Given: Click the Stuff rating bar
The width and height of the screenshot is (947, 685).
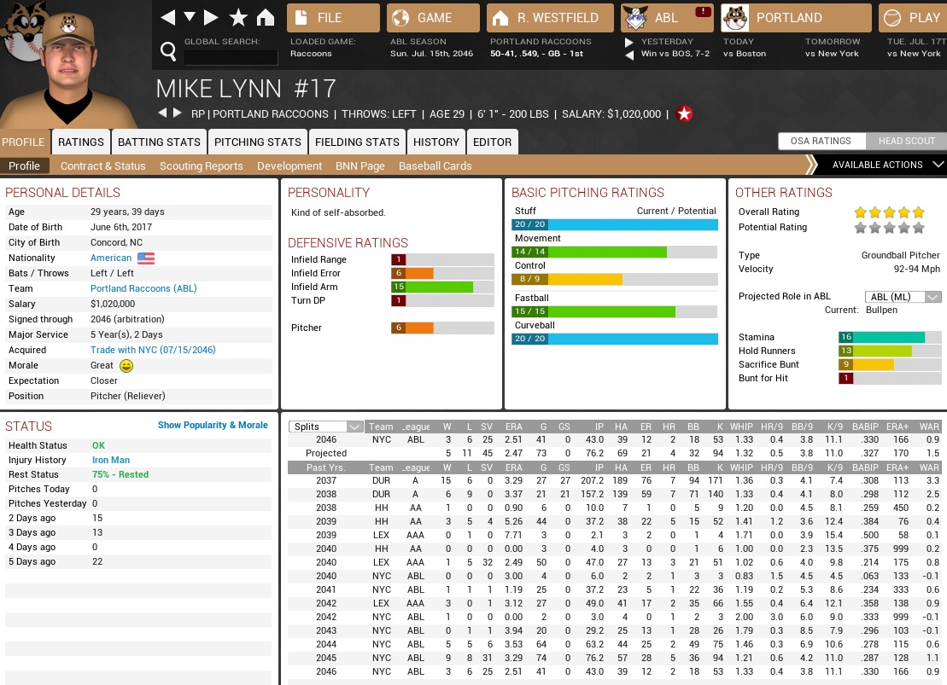Looking at the screenshot, I should 616,225.
